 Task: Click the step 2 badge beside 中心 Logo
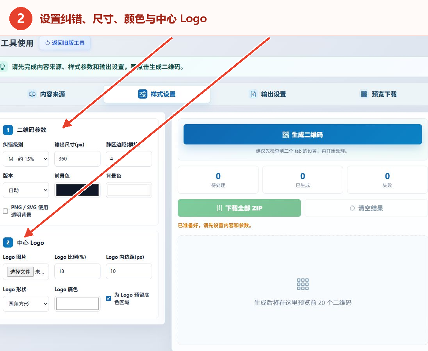[8, 242]
